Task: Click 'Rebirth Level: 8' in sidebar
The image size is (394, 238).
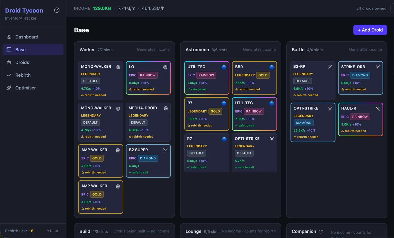Action: point(19,231)
